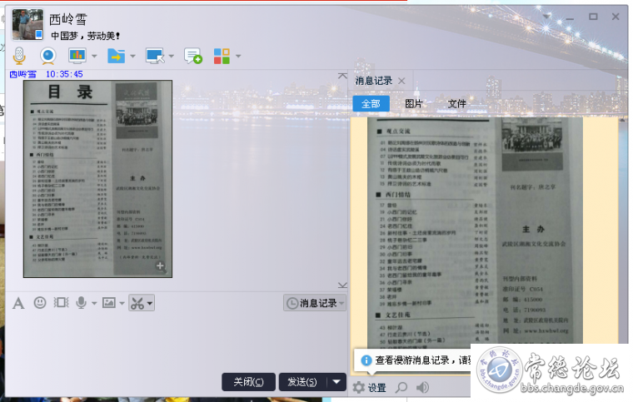Open the history image in the message record panel
Viewport: 633px width, 402px height.
coord(475,231)
